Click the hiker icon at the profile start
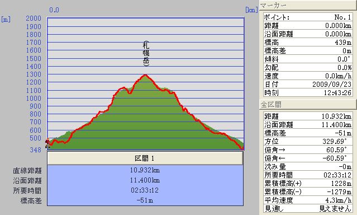Screen dimensions: 357x215 (47, 143)
